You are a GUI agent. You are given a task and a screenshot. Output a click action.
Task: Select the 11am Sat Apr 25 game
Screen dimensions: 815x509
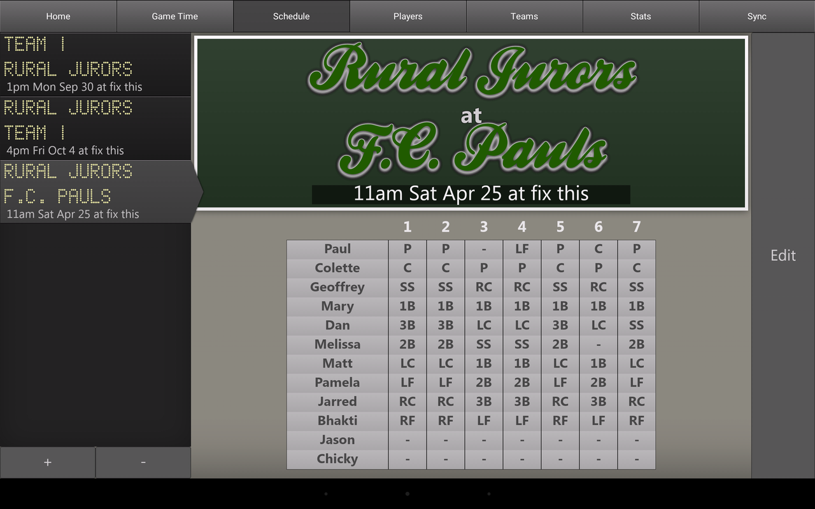pos(96,192)
